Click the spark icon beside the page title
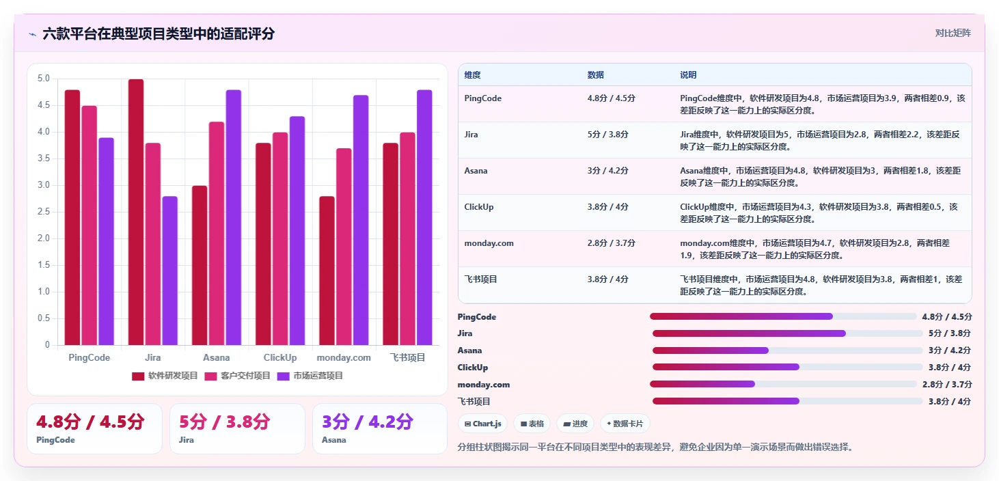The image size is (999, 481). coord(32,33)
